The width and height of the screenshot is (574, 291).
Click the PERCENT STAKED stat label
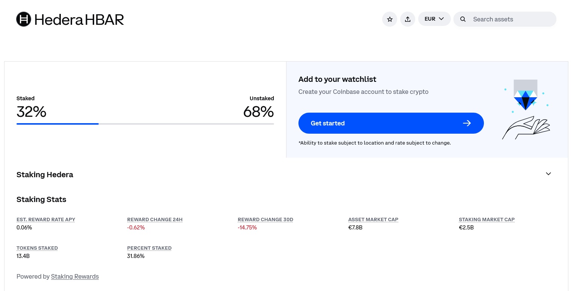point(149,248)
